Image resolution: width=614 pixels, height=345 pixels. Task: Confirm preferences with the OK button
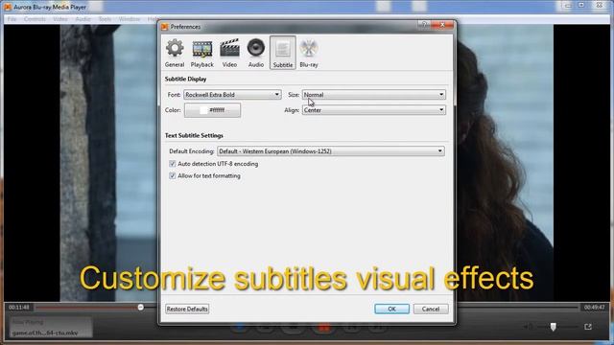tap(392, 309)
